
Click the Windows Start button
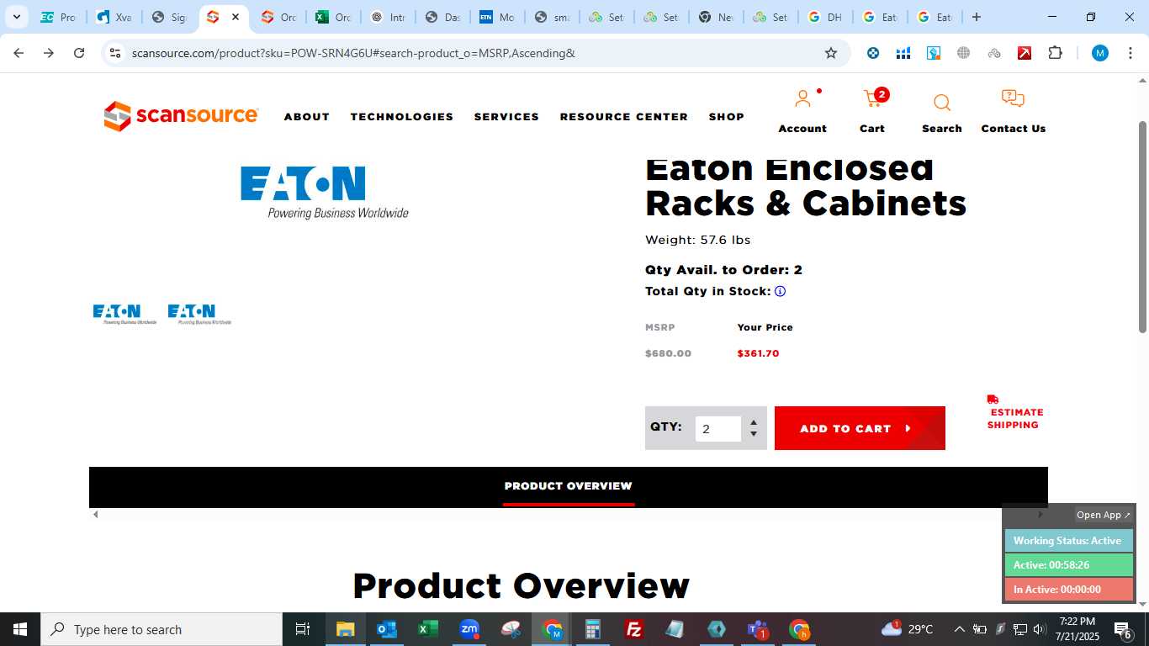click(x=20, y=629)
